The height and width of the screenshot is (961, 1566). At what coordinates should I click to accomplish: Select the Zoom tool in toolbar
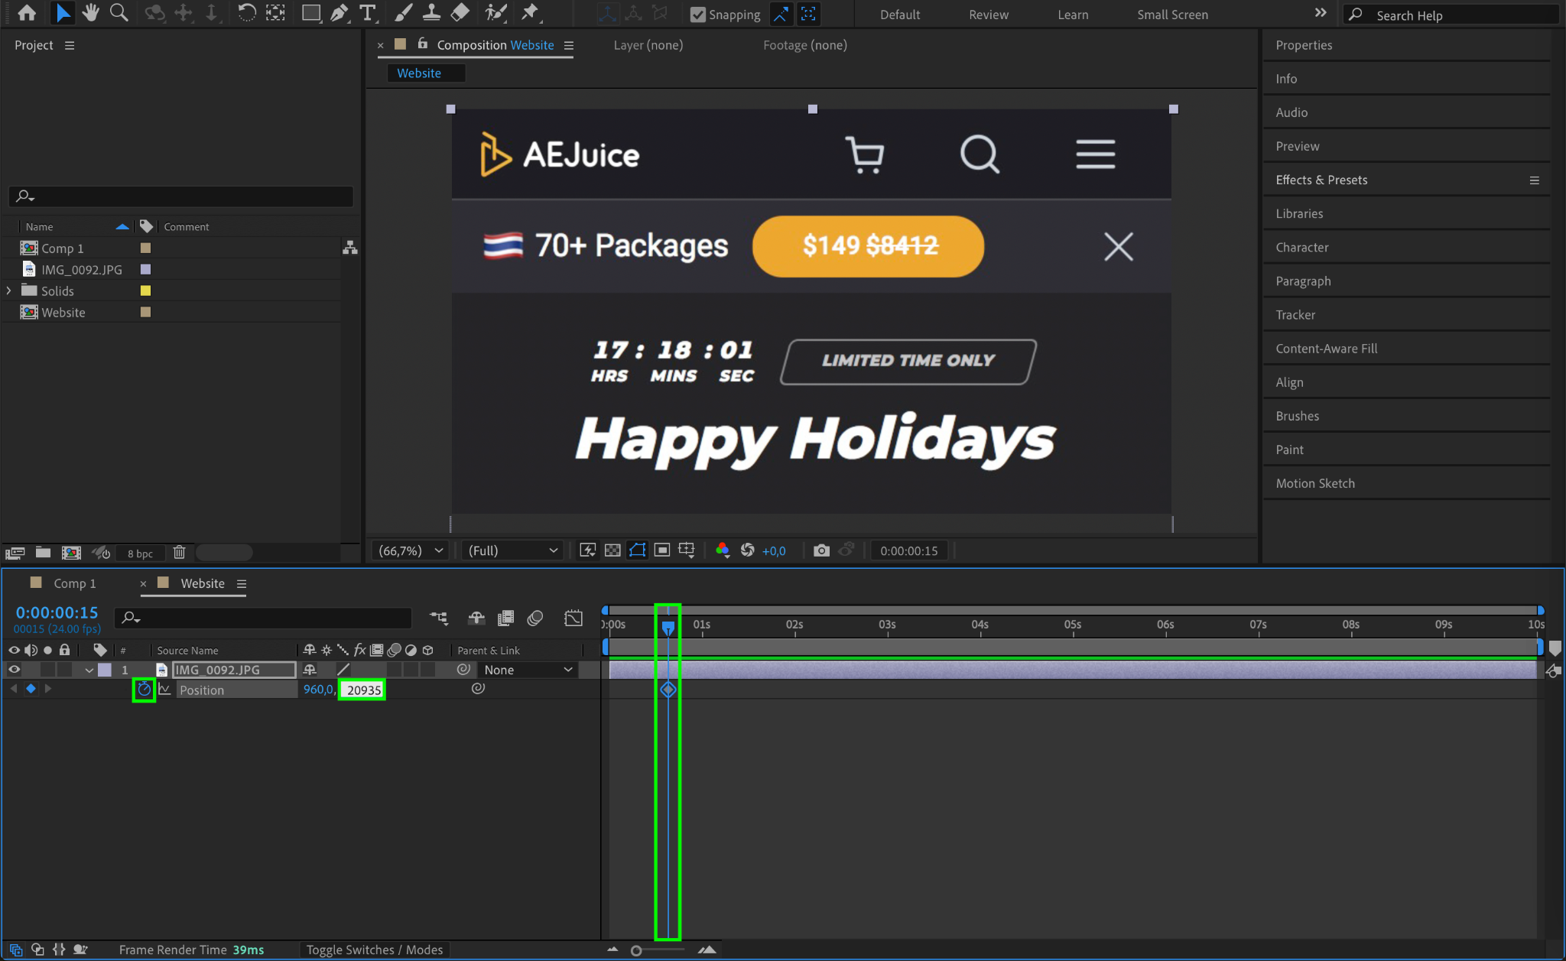(119, 13)
